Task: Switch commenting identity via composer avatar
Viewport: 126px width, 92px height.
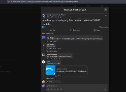Action: point(44,86)
